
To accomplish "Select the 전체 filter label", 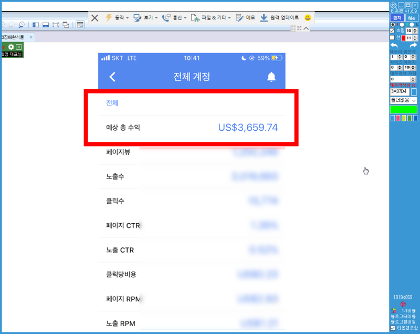I will (x=112, y=103).
